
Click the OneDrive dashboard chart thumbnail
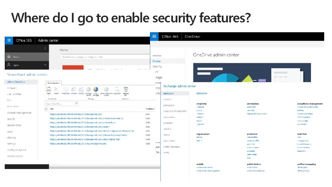[x=252, y=72]
